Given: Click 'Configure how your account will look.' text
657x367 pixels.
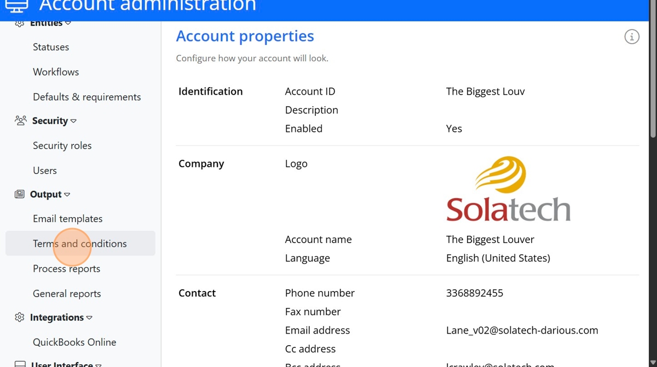Looking at the screenshot, I should [252, 58].
